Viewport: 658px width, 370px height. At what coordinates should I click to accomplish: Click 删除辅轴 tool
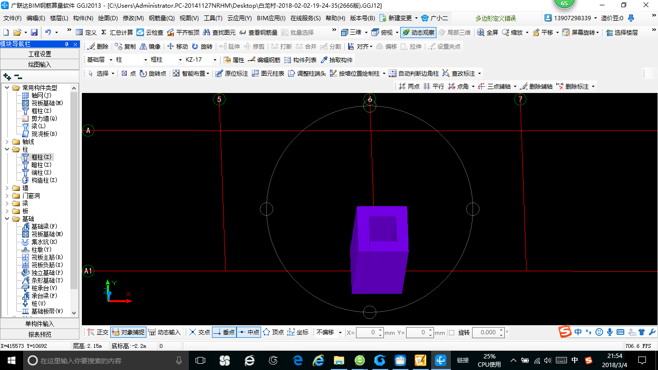(536, 86)
